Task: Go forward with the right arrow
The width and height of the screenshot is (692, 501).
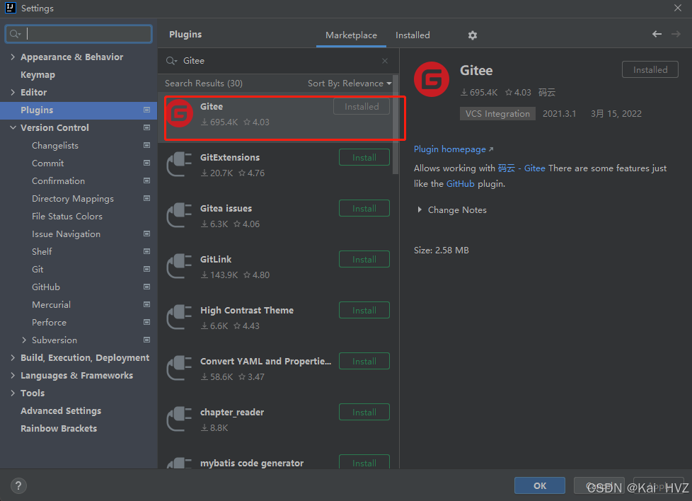Action: [x=676, y=34]
